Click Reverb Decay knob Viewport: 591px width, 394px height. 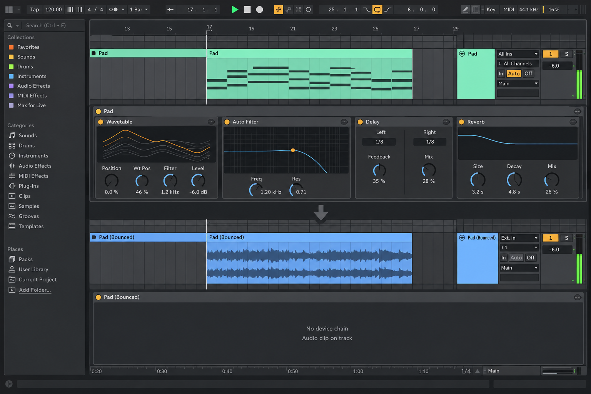(514, 179)
